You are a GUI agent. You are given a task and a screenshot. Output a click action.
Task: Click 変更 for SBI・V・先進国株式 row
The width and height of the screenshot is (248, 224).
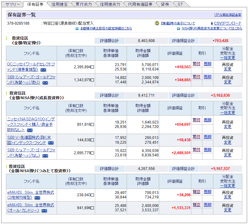228,142
